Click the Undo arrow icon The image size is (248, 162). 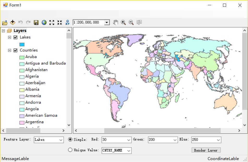point(20,22)
